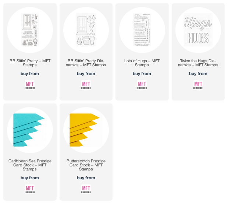
Task: Click MFT logo under Lots of Hugs
Action: 142,85
